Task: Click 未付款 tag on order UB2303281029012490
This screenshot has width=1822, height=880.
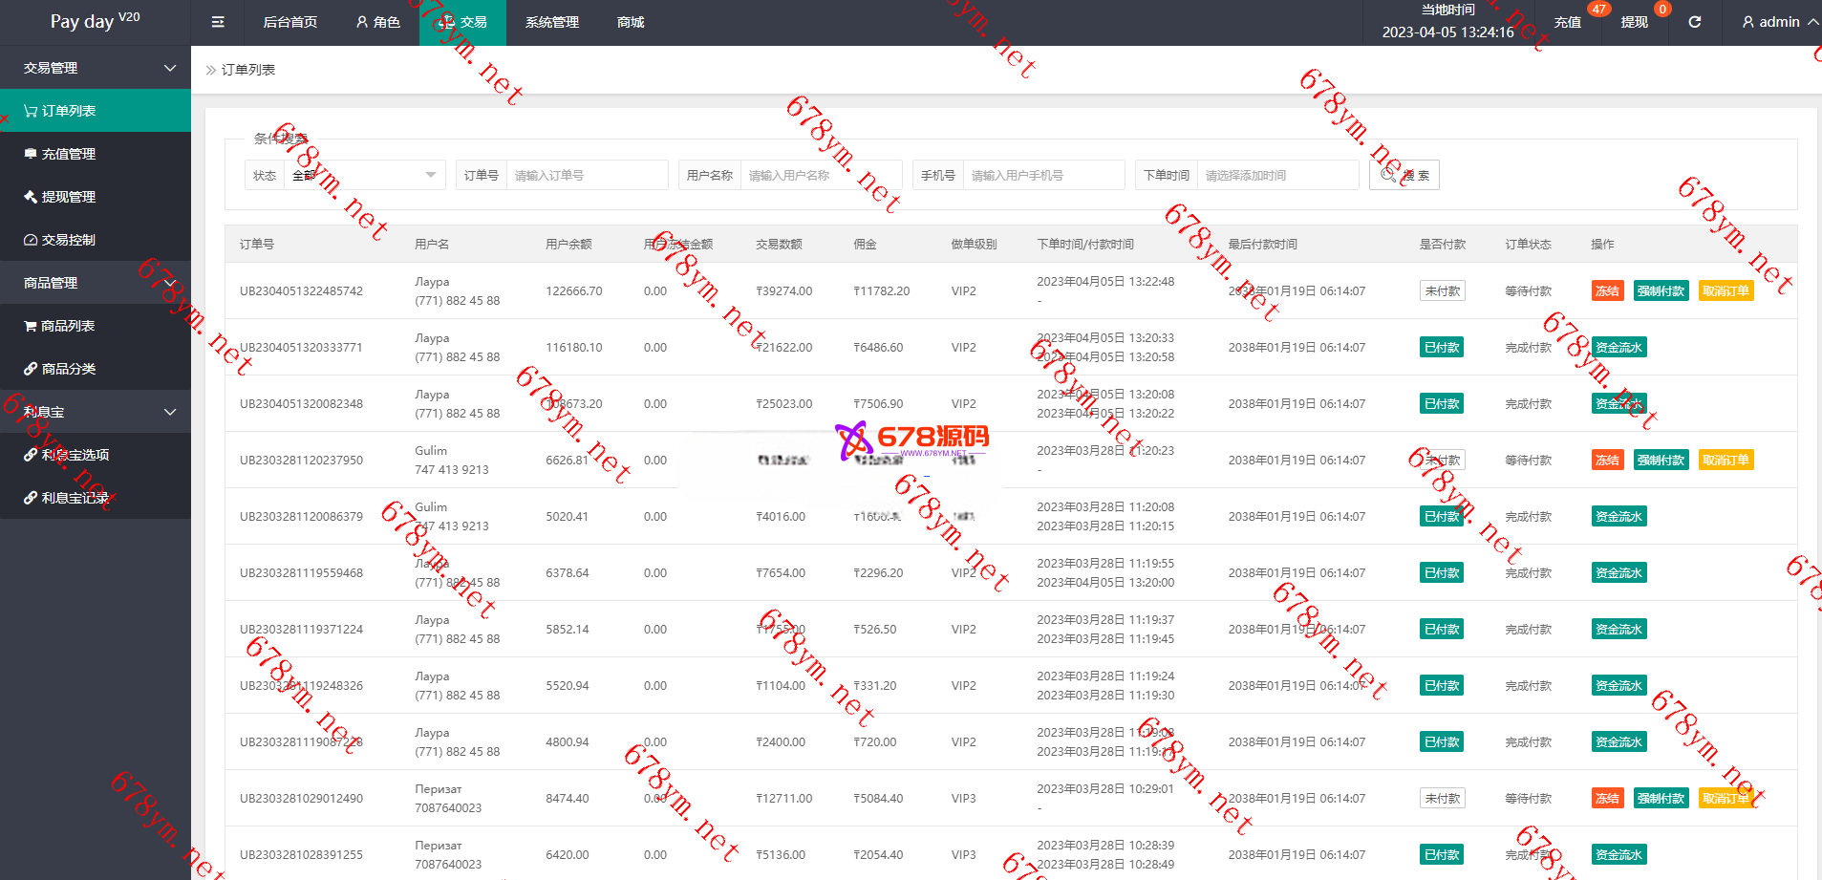Action: pyautogui.click(x=1442, y=799)
